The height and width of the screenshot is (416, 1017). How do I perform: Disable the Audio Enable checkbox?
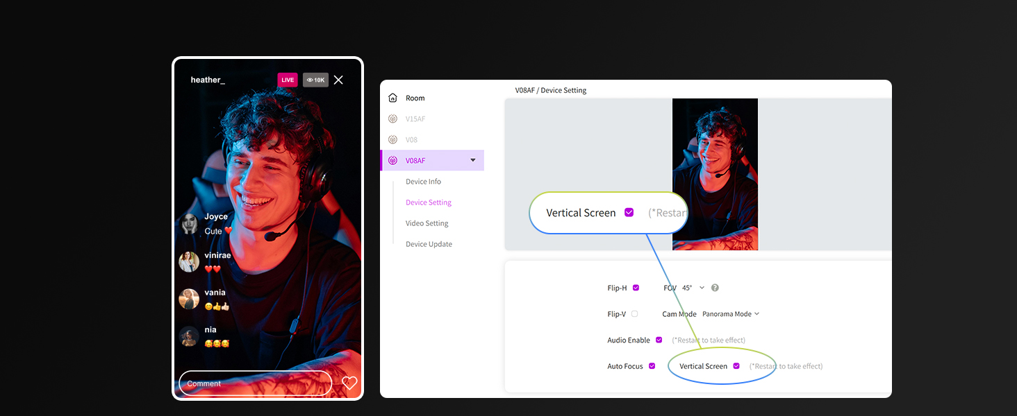point(659,340)
